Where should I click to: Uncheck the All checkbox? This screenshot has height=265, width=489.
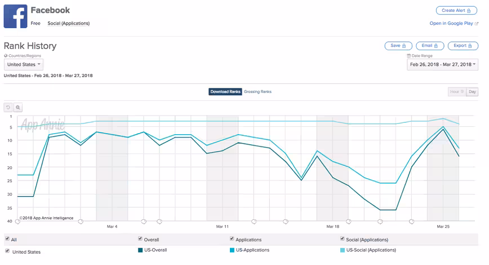tap(7, 238)
